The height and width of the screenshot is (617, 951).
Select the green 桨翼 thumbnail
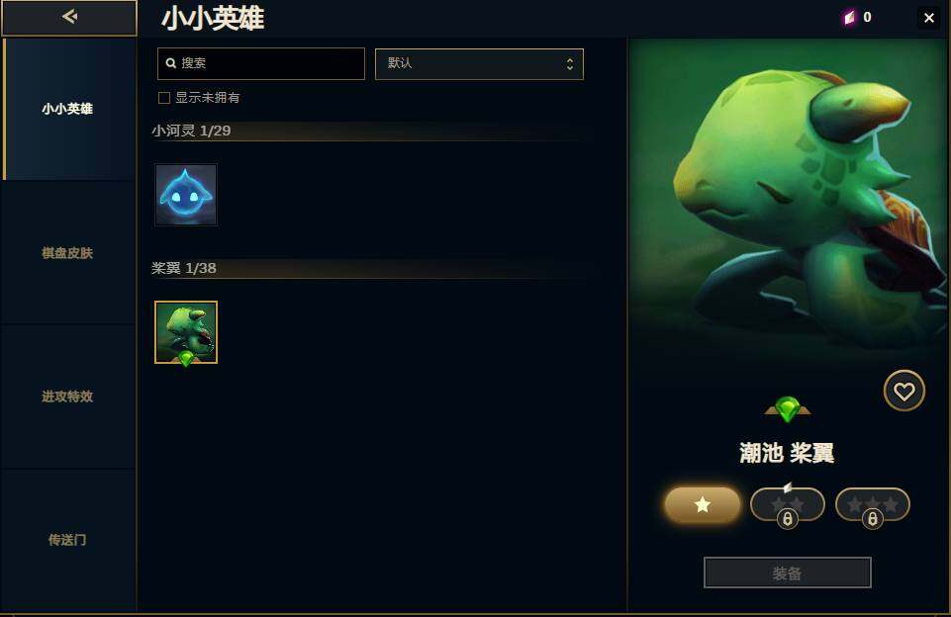click(x=186, y=333)
